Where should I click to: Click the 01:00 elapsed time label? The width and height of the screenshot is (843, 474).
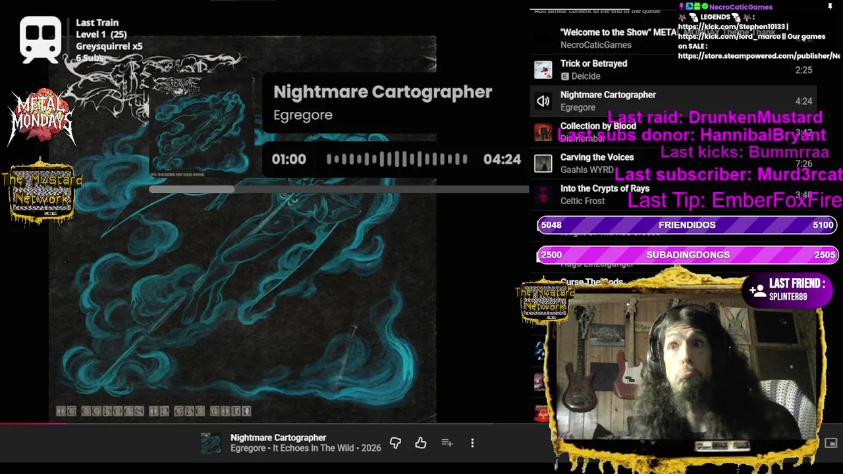tap(289, 159)
